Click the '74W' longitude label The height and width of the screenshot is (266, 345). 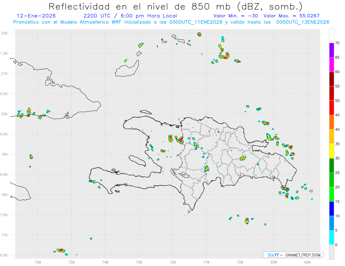click(x=105, y=262)
